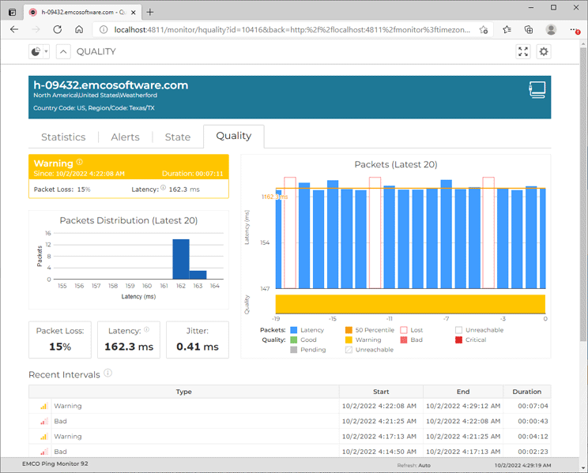Click the yellow Warning quality bar
Viewport: 588px width, 473px height.
tap(409, 304)
